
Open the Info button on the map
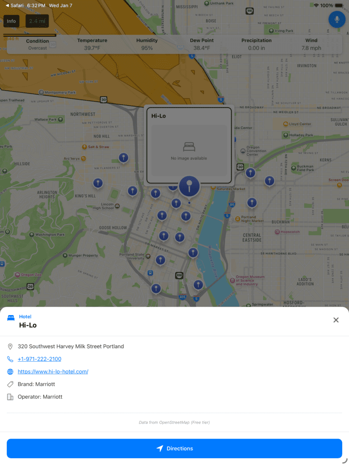[x=11, y=21]
